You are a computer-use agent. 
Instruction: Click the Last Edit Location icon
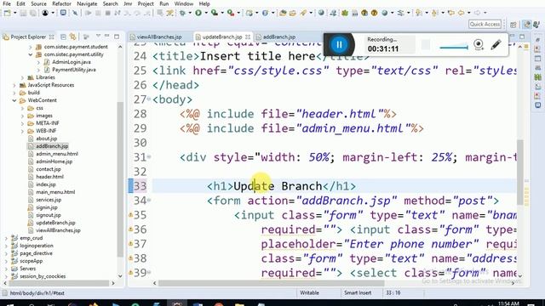(451, 13)
